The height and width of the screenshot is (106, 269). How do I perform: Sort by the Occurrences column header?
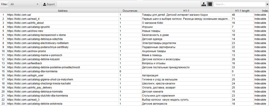tap(130, 11)
